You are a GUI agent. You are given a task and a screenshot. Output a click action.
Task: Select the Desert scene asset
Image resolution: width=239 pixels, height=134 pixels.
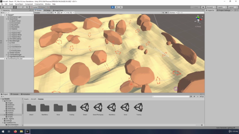85,108
